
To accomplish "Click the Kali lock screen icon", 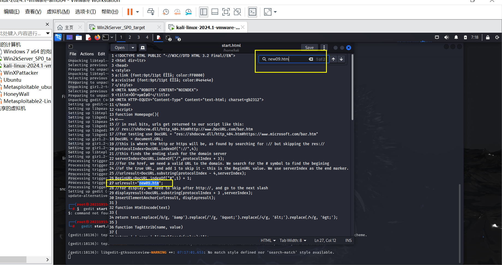I will coord(488,37).
